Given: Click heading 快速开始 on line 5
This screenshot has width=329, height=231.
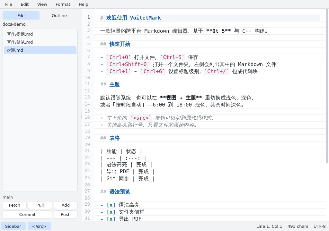Looking at the screenshot, I should click(120, 44).
